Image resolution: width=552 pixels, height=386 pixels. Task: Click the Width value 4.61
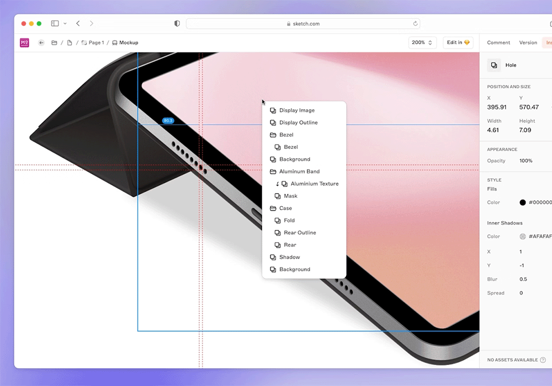tap(493, 130)
